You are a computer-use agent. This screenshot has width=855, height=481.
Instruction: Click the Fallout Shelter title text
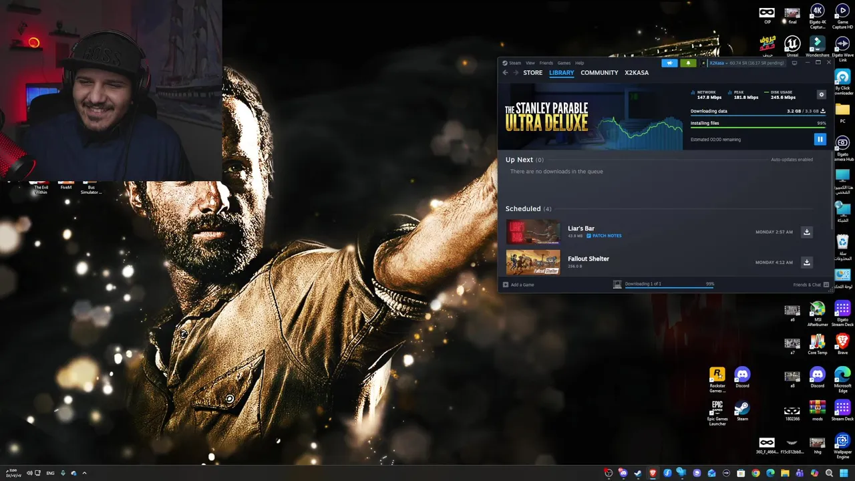[x=588, y=259]
